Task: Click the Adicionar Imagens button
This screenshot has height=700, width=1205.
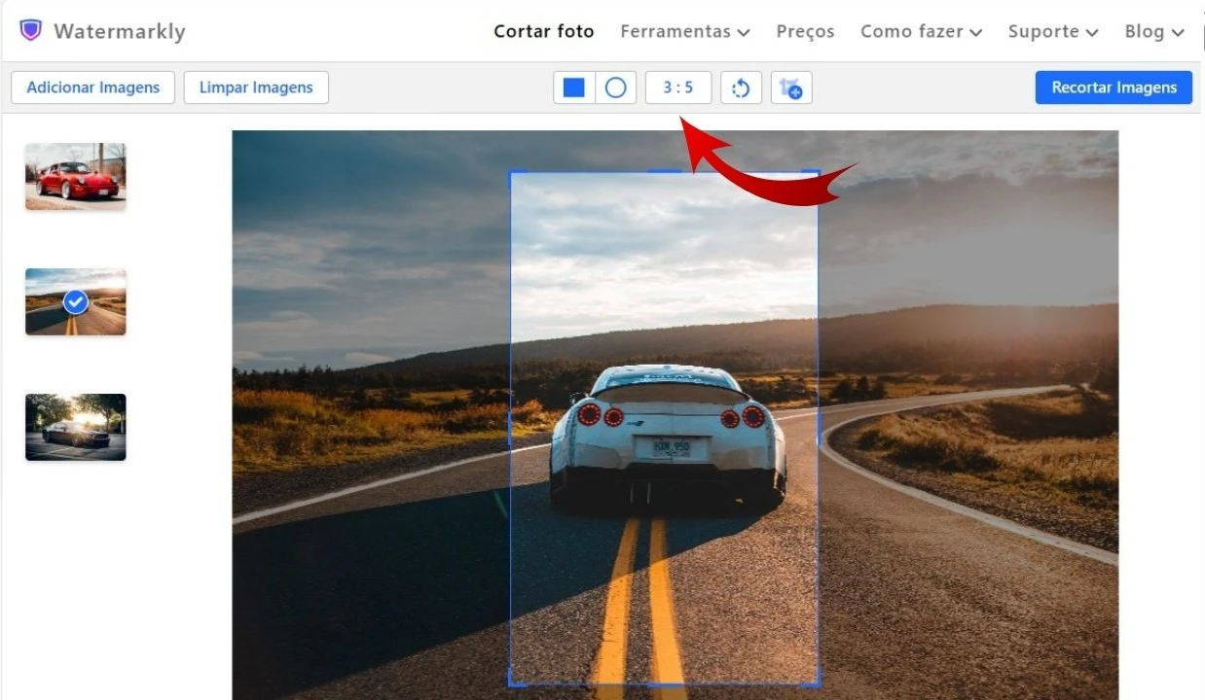Action: (x=92, y=87)
